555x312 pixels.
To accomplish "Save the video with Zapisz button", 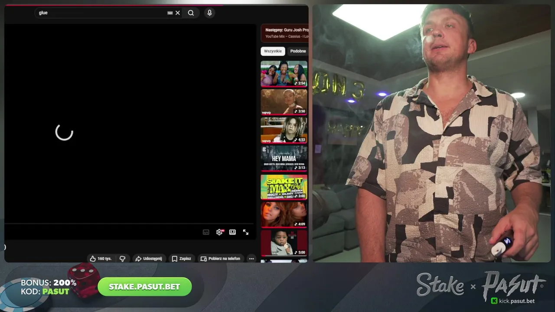I will [x=181, y=259].
